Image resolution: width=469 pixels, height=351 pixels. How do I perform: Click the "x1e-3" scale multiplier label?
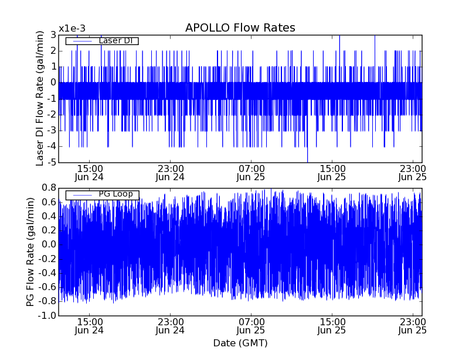point(72,29)
